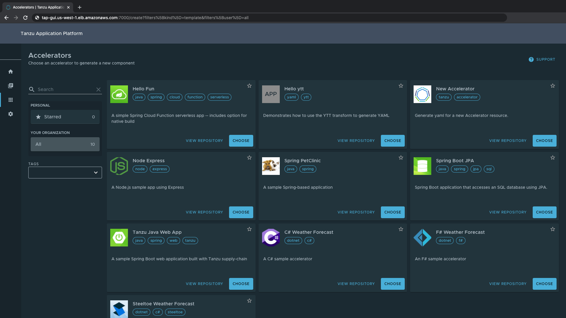The height and width of the screenshot is (318, 566).
Task: Toggle star on C# Weather Forecast
Action: [401, 229]
